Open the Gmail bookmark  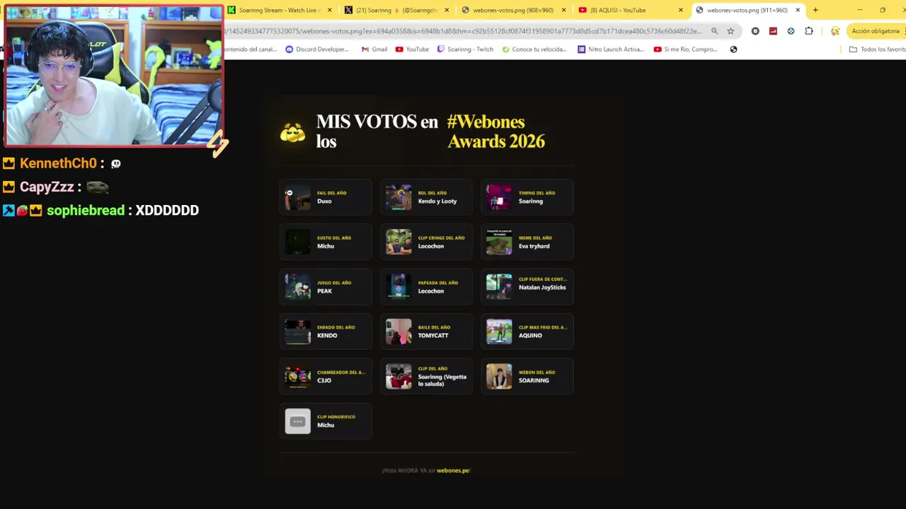[374, 49]
